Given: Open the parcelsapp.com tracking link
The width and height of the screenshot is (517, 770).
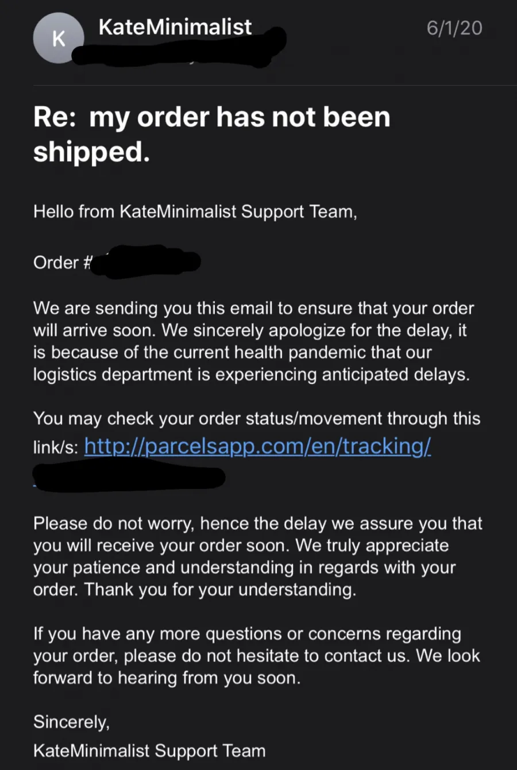Looking at the screenshot, I should tap(257, 446).
